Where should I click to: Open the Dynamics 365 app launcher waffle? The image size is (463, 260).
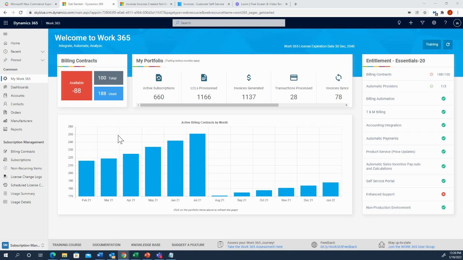(x=6, y=23)
